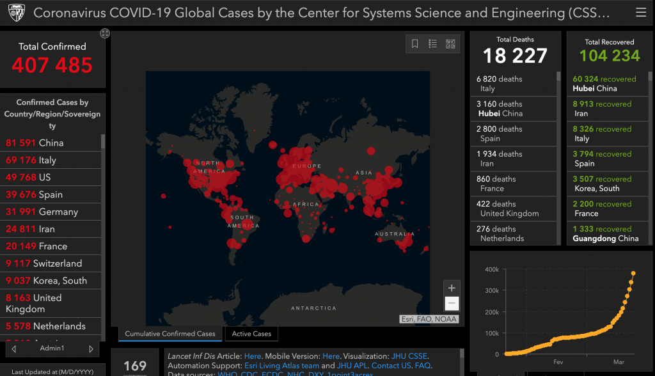
Task: Open the Esri Living Atlas team link
Action: coord(281,366)
